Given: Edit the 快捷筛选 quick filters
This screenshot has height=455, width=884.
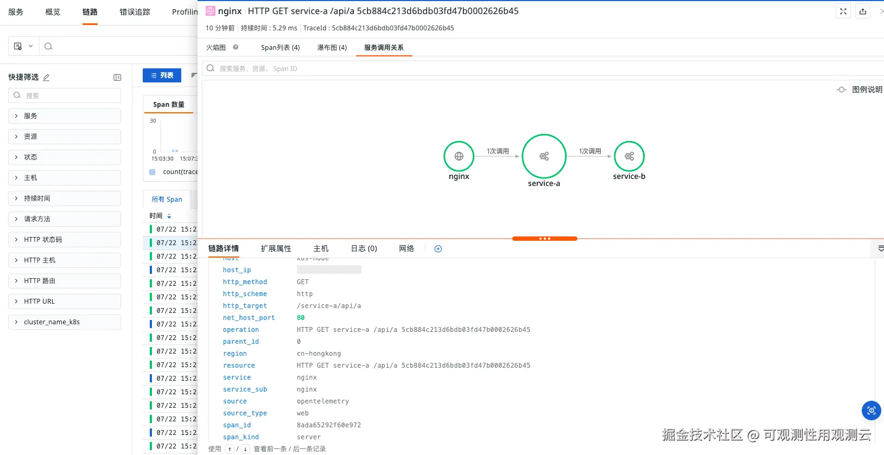Looking at the screenshot, I should 46,78.
